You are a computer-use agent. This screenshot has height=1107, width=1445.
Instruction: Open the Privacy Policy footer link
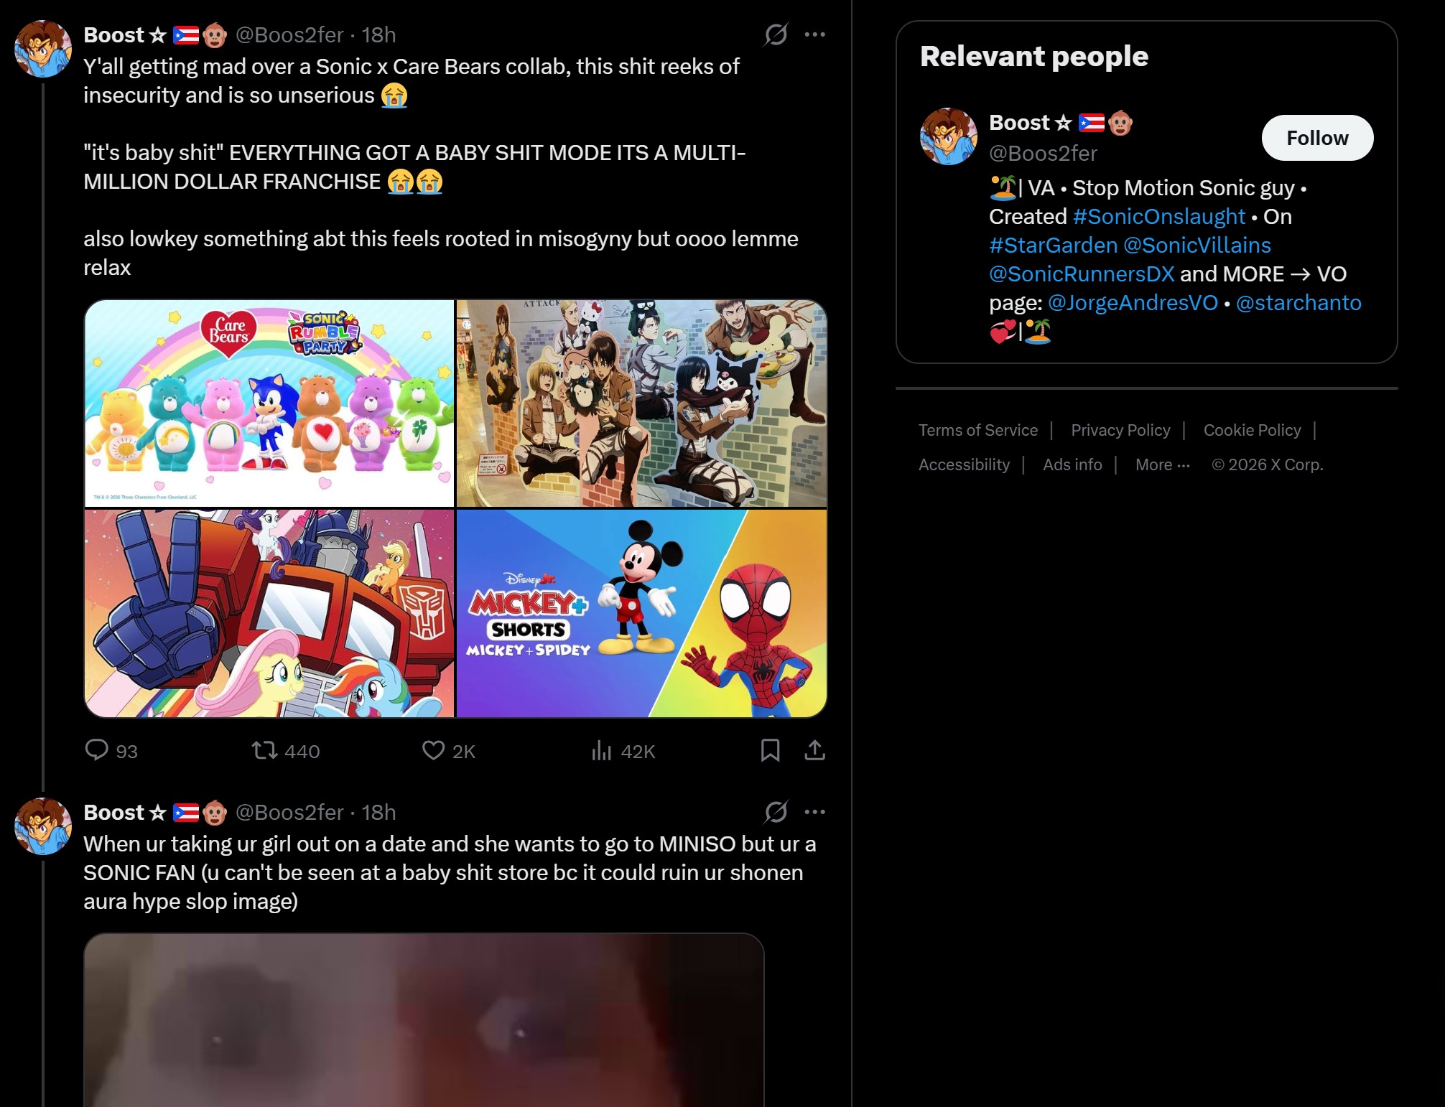tap(1120, 430)
